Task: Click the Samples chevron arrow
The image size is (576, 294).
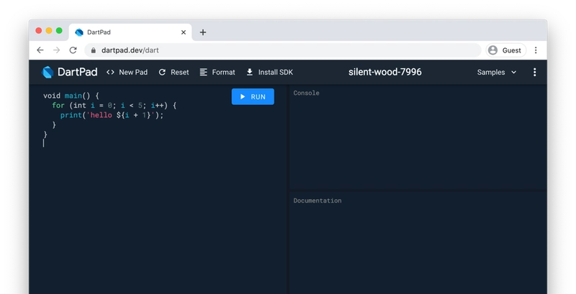Action: [x=513, y=72]
